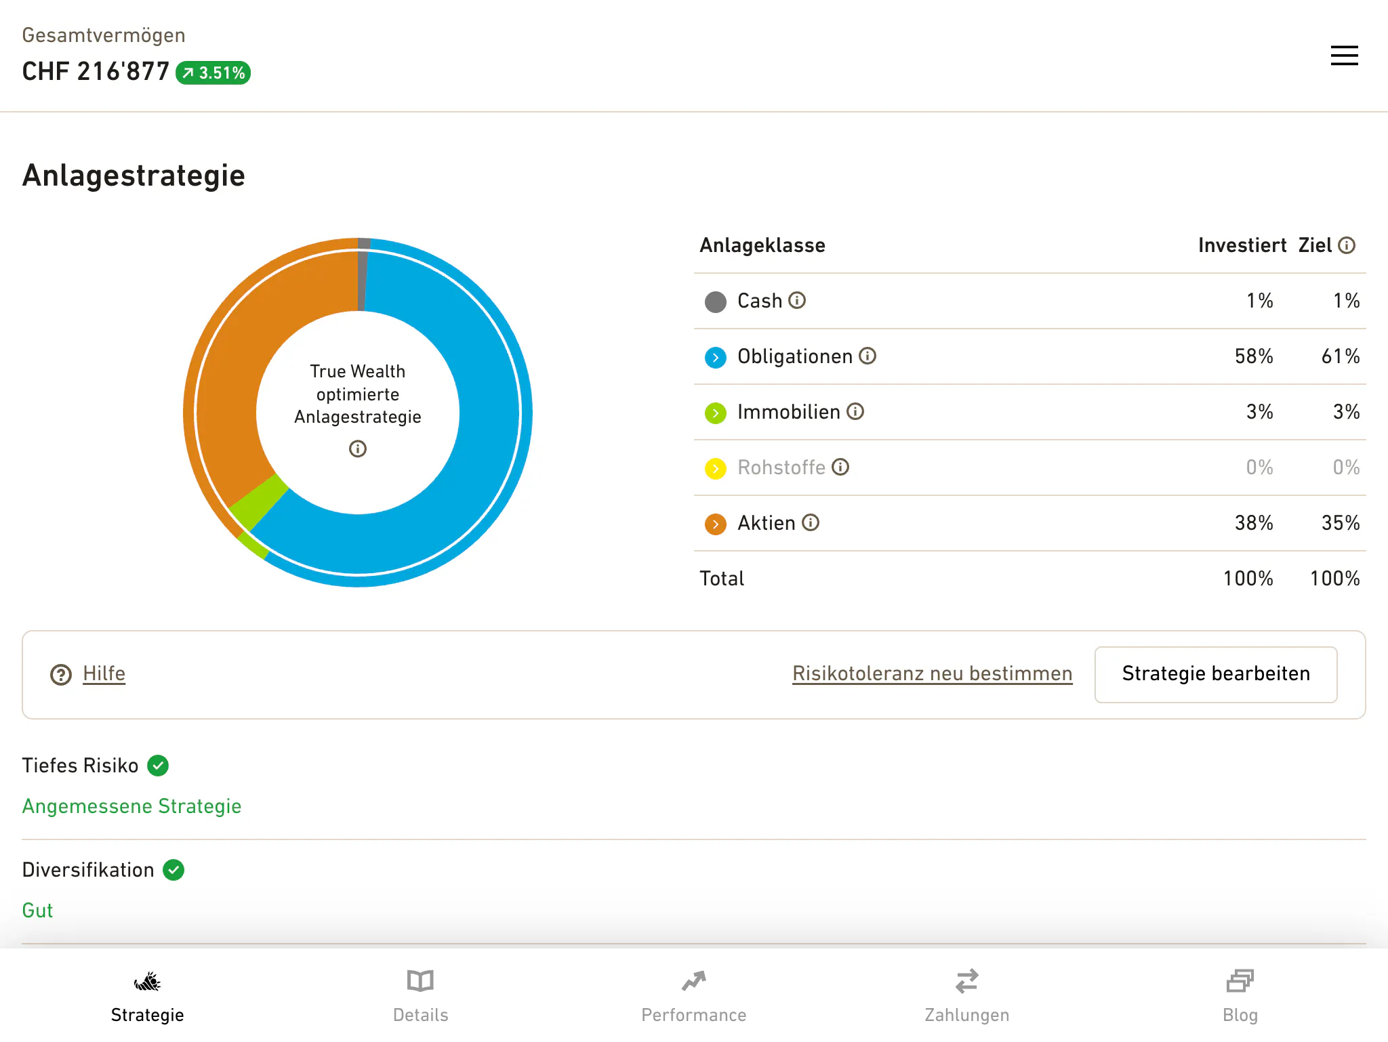Click the Tiefes Risiko green checkmark
The width and height of the screenshot is (1388, 1042).
(x=158, y=766)
